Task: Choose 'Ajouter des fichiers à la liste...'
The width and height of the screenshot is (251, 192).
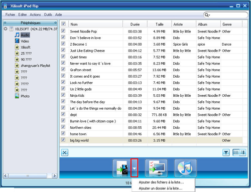Action: coord(161,182)
